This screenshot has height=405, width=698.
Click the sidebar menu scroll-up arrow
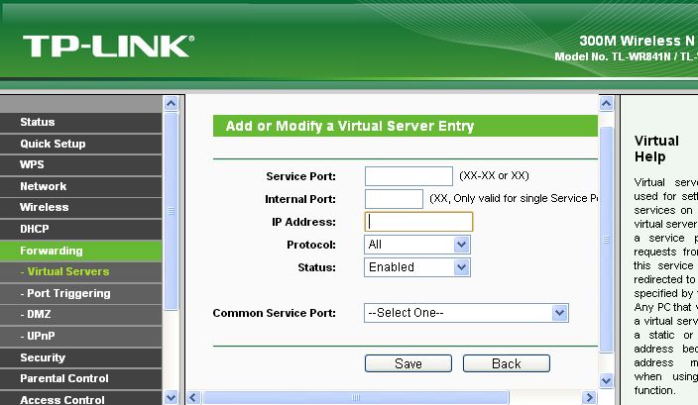coord(171,104)
